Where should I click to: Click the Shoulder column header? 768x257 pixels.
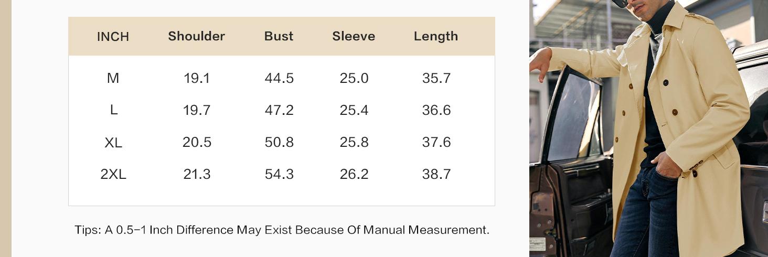[x=196, y=36]
